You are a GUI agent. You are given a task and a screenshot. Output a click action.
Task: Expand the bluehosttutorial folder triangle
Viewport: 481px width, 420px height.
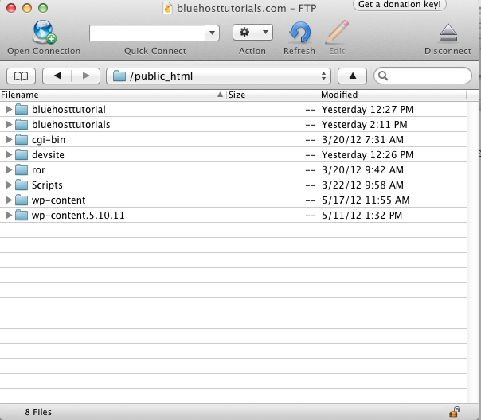tap(9, 109)
